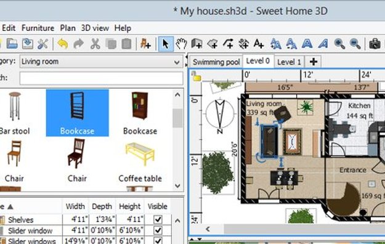This screenshot has height=244, width=385.
Task: Choose the Create rooms tool
Action: (213, 44)
